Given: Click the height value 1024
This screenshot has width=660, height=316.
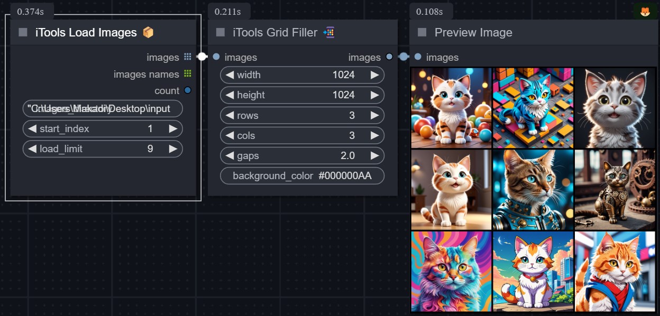Looking at the screenshot, I should (x=344, y=95).
